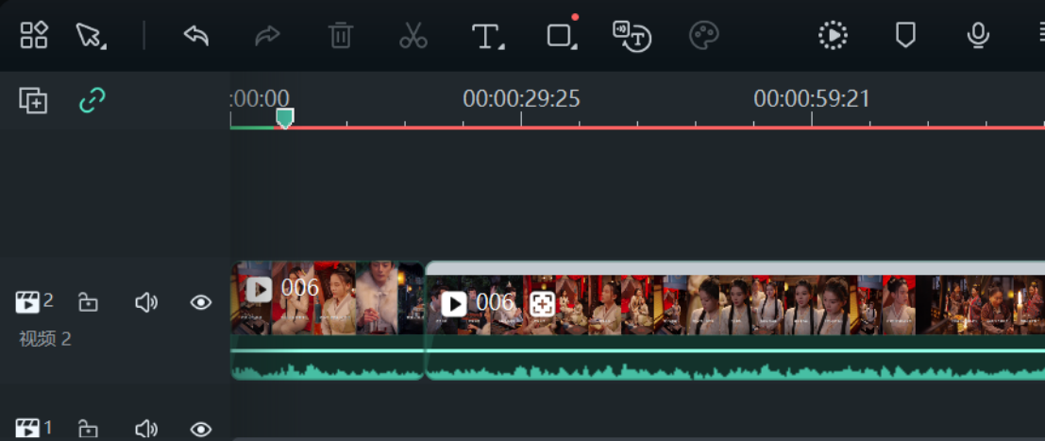Redo the last undone action
Viewport: 1045px width, 441px height.
pos(267,35)
